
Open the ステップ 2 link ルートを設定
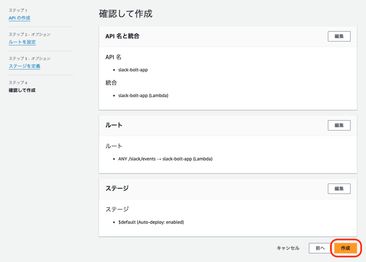coord(21,42)
